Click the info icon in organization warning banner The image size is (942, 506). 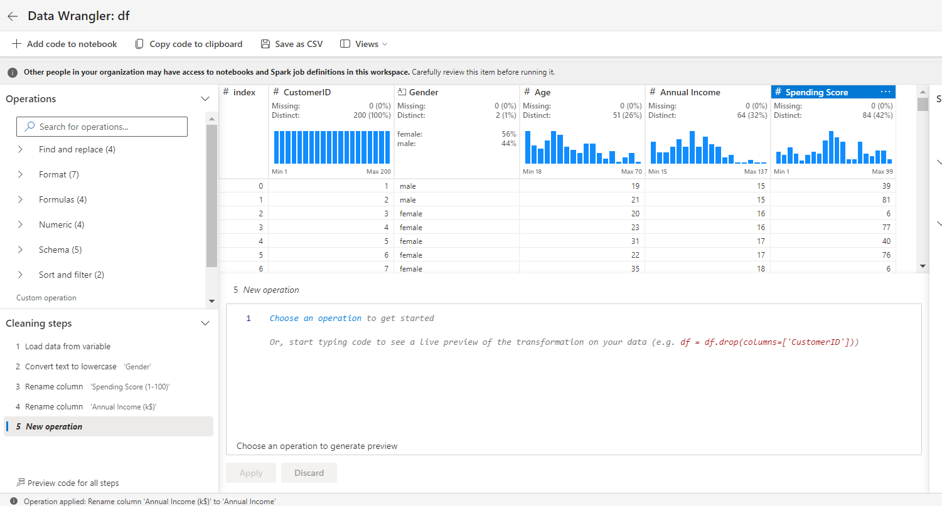[x=13, y=72]
